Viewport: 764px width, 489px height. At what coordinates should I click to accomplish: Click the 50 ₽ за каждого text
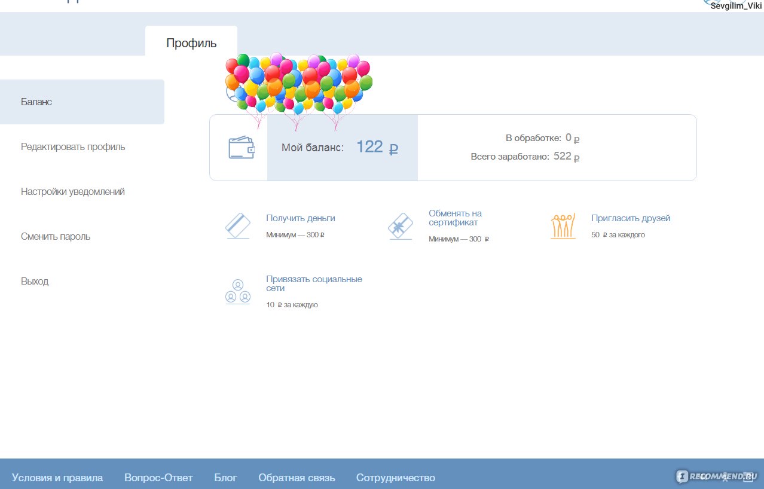(618, 235)
